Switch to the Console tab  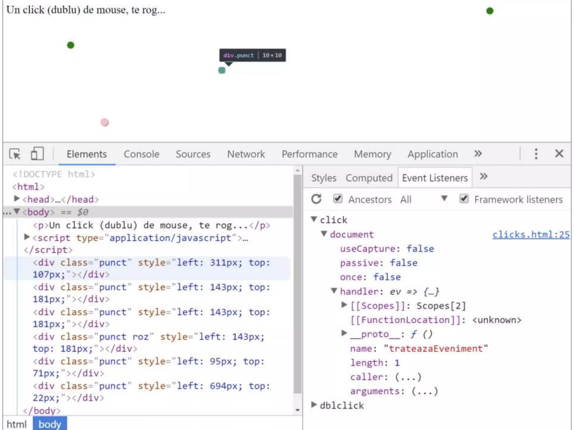click(x=142, y=154)
